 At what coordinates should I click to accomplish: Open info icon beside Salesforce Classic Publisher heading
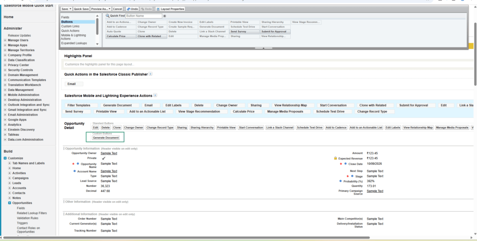[150, 74]
